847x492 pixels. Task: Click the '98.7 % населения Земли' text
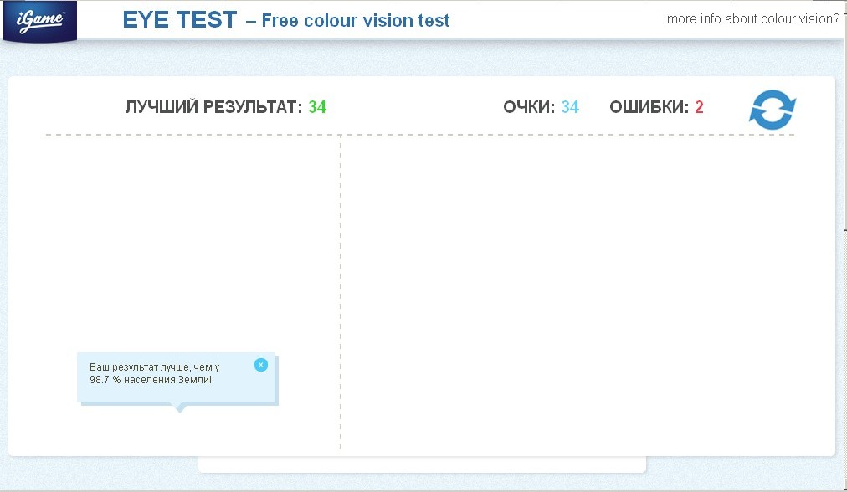coord(151,380)
